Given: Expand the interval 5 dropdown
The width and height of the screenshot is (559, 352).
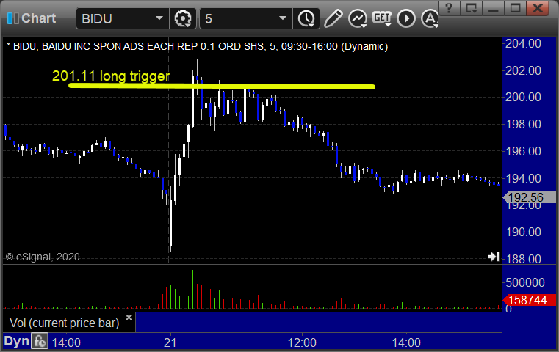Looking at the screenshot, I should pyautogui.click(x=283, y=18).
